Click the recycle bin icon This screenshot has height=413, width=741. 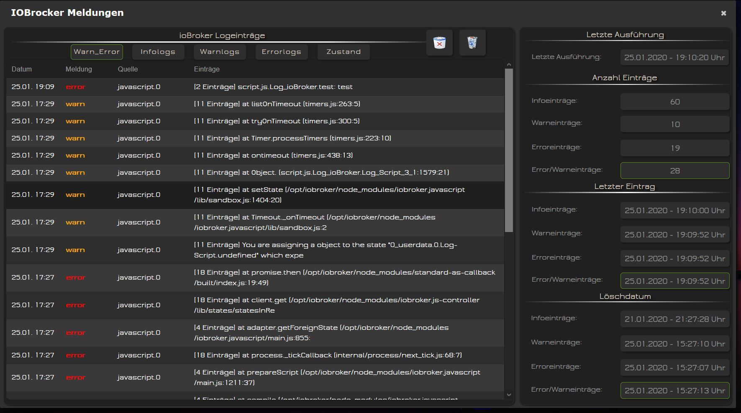click(x=472, y=43)
